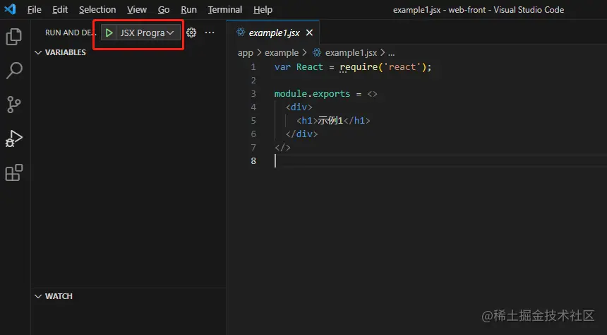607x335 pixels.
Task: Click the closing fragment tag on line 7
Action: click(x=282, y=148)
